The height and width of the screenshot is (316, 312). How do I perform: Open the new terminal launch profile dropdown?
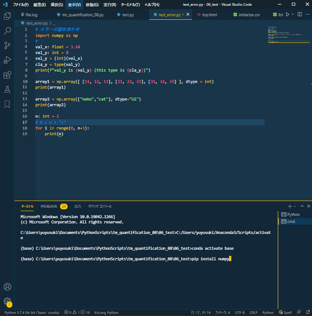coord(295,206)
